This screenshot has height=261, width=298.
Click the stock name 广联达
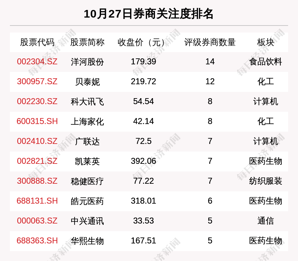point(87,142)
